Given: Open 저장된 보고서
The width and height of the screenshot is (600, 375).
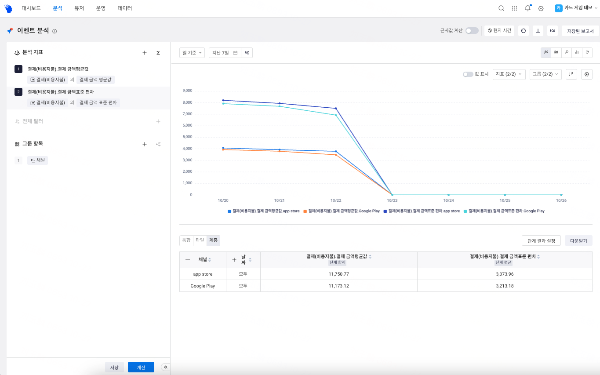Looking at the screenshot, I should [580, 31].
